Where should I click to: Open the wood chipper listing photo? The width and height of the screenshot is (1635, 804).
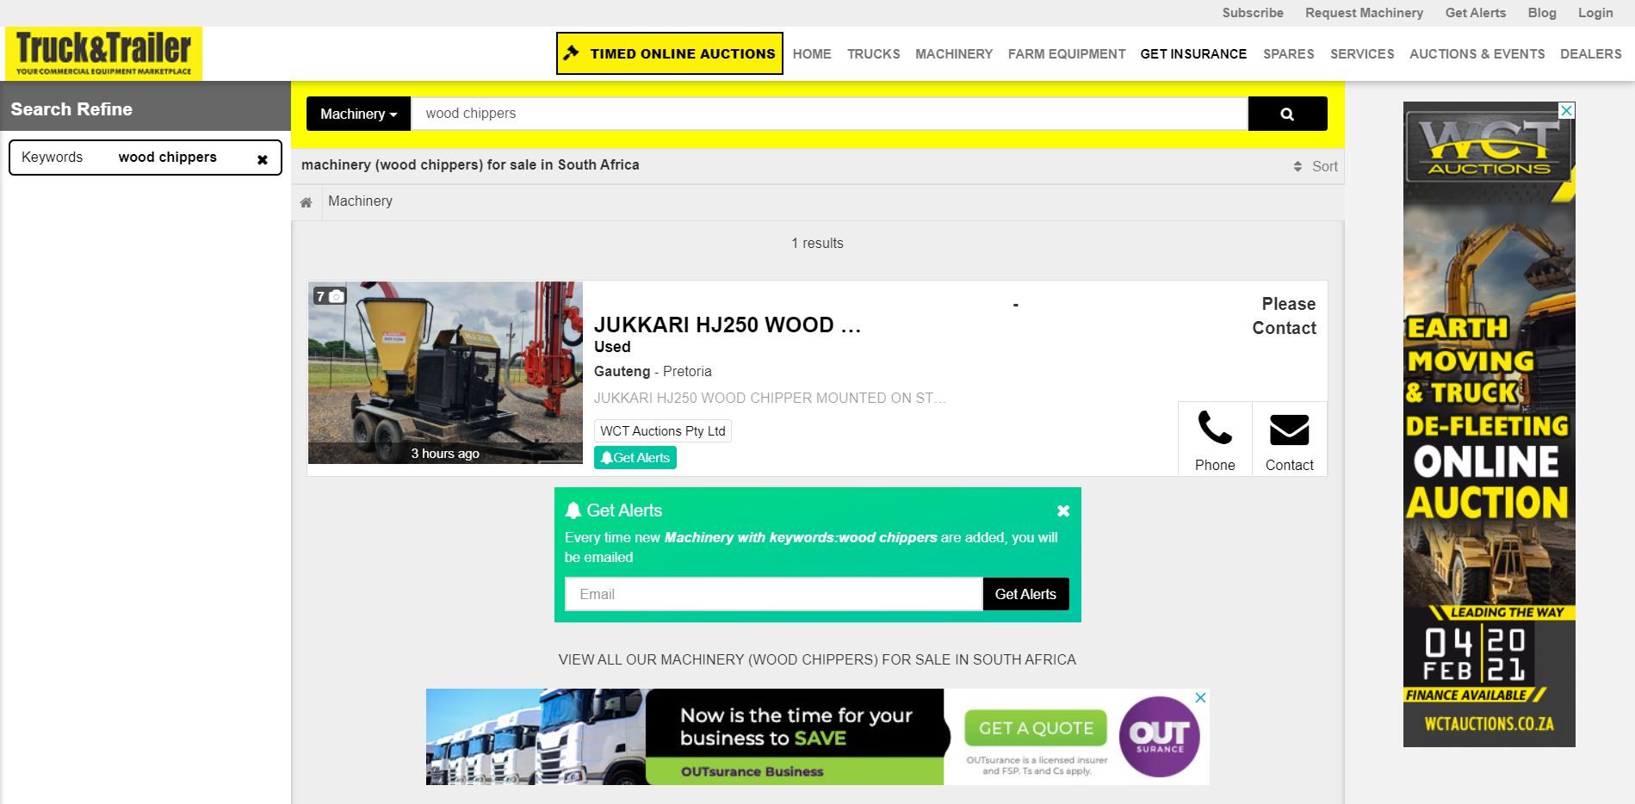pyautogui.click(x=445, y=373)
